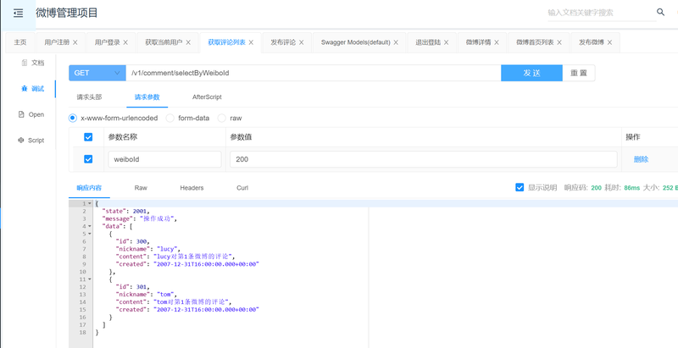Switch to the 发布微博 tab
Image resolution: width=678 pixels, height=348 pixels.
pyautogui.click(x=592, y=42)
